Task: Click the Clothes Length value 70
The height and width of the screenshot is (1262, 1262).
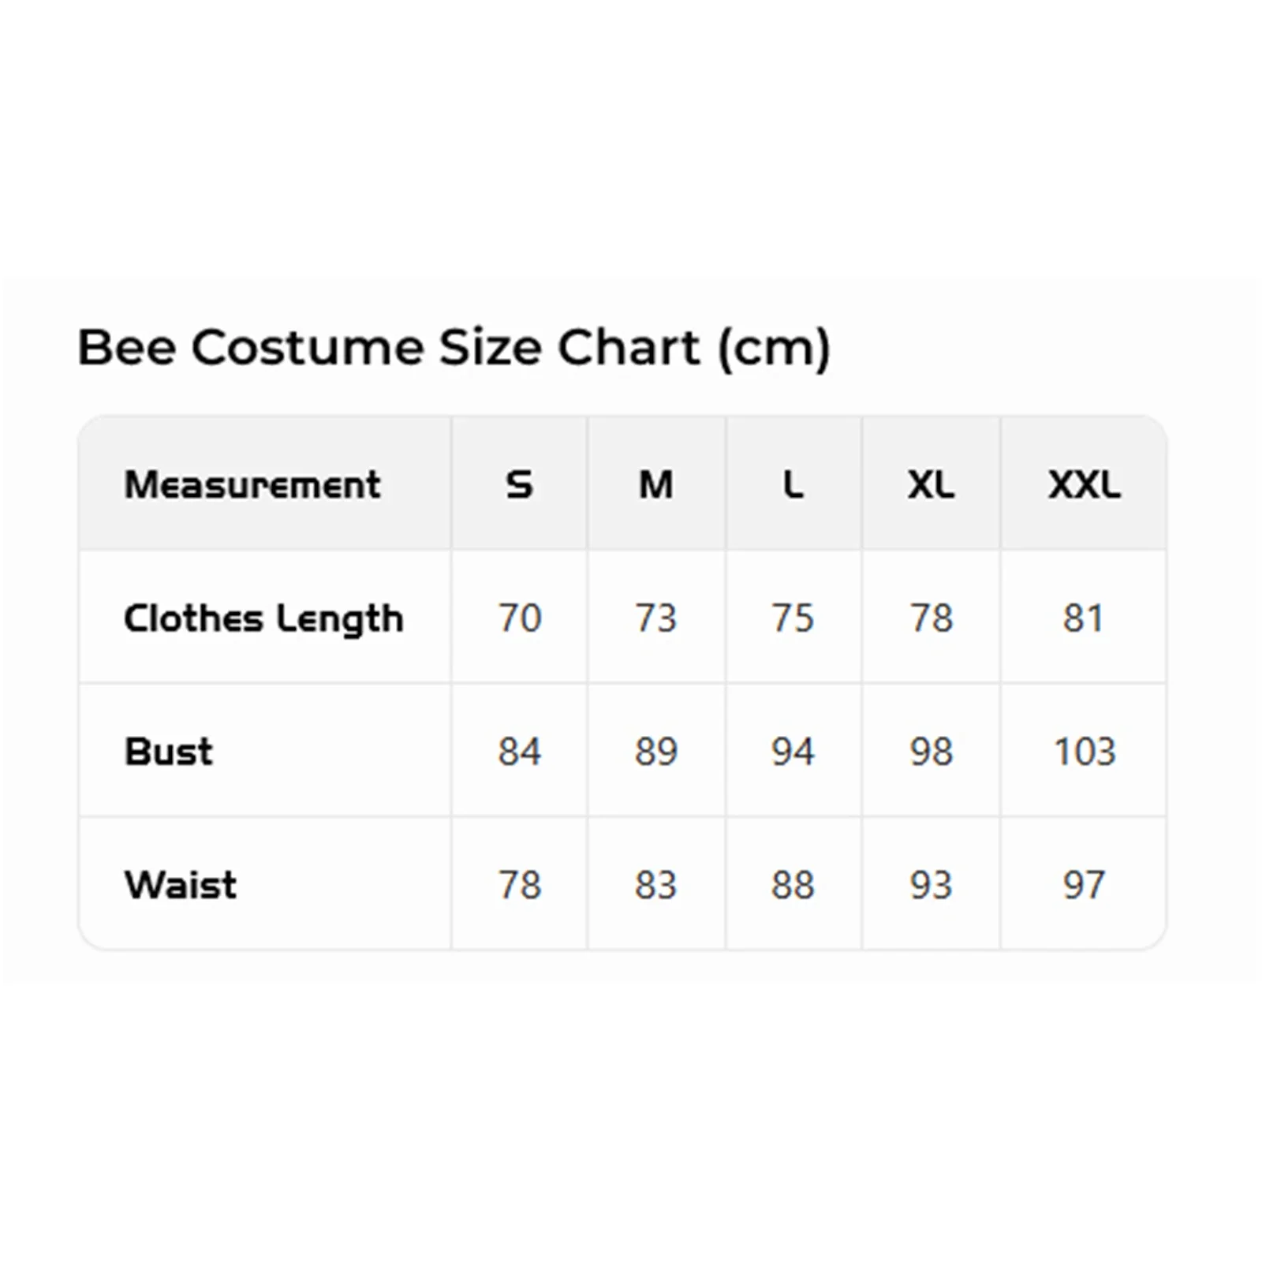Action: (x=519, y=618)
